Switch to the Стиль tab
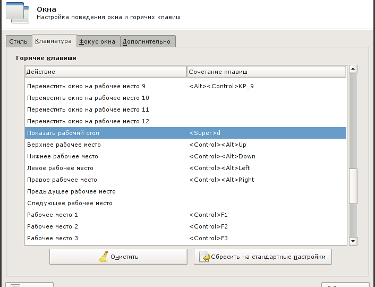375x287 pixels. tap(18, 41)
